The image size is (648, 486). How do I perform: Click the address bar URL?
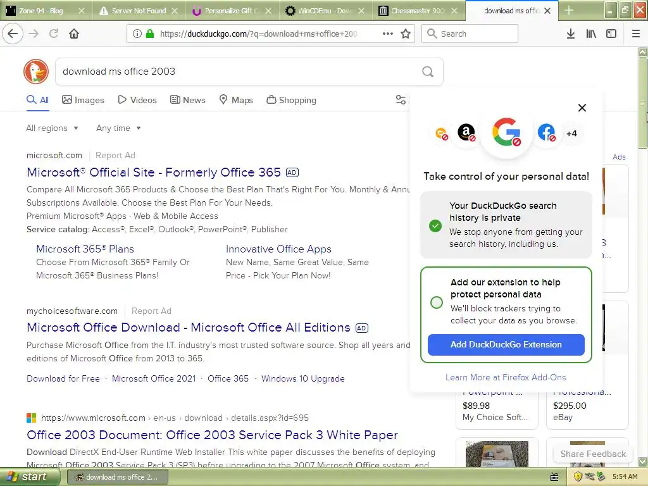coord(258,34)
